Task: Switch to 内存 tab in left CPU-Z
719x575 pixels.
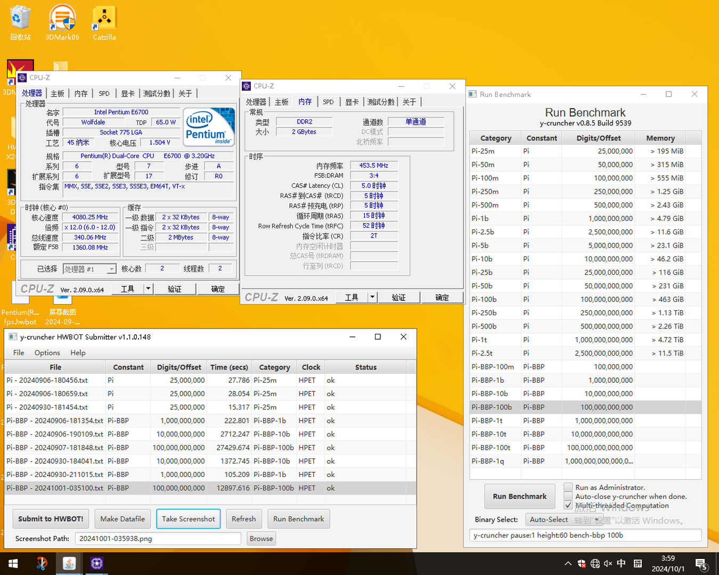Action: click(81, 94)
